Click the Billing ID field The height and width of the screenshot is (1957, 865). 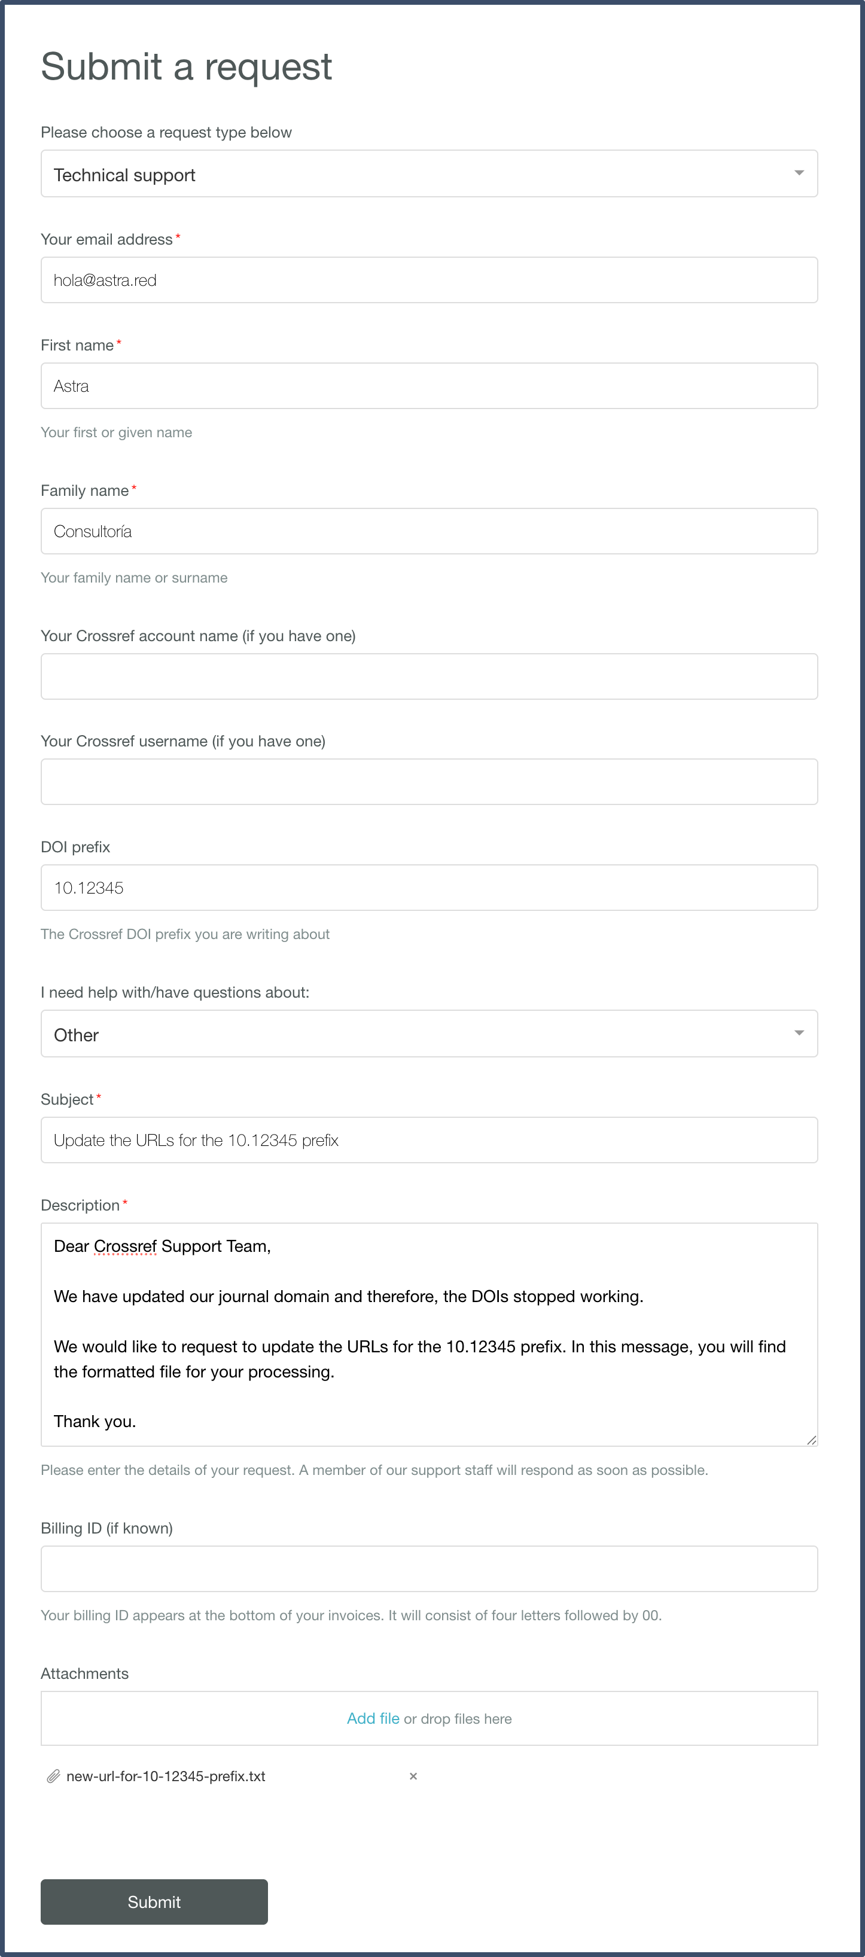(x=429, y=1569)
